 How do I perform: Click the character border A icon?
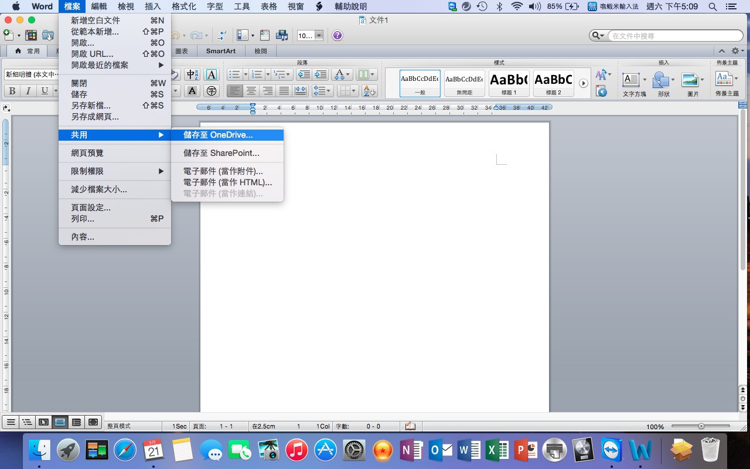click(x=212, y=74)
